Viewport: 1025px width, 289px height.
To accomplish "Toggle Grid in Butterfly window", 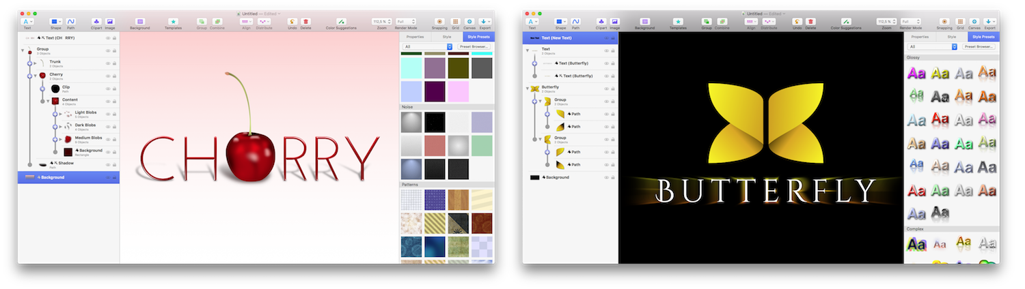I will (959, 22).
